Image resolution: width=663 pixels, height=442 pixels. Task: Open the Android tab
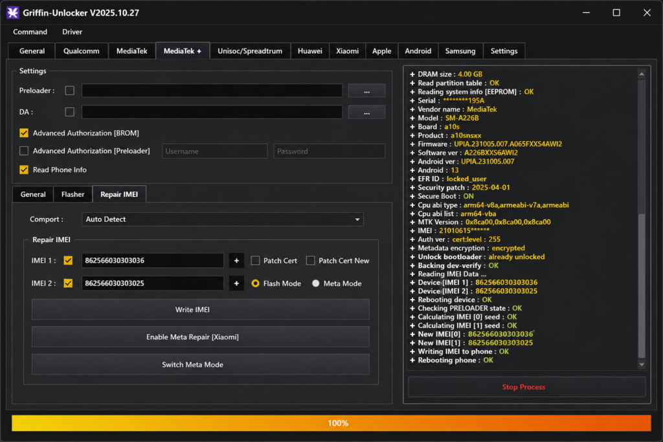pyautogui.click(x=418, y=51)
